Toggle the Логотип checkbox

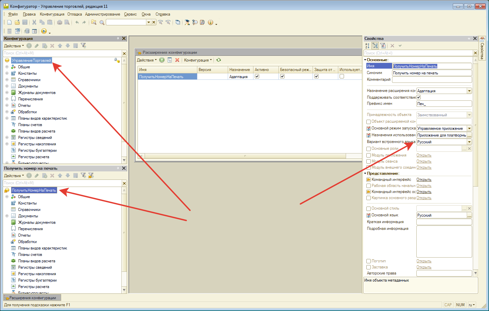(369, 261)
